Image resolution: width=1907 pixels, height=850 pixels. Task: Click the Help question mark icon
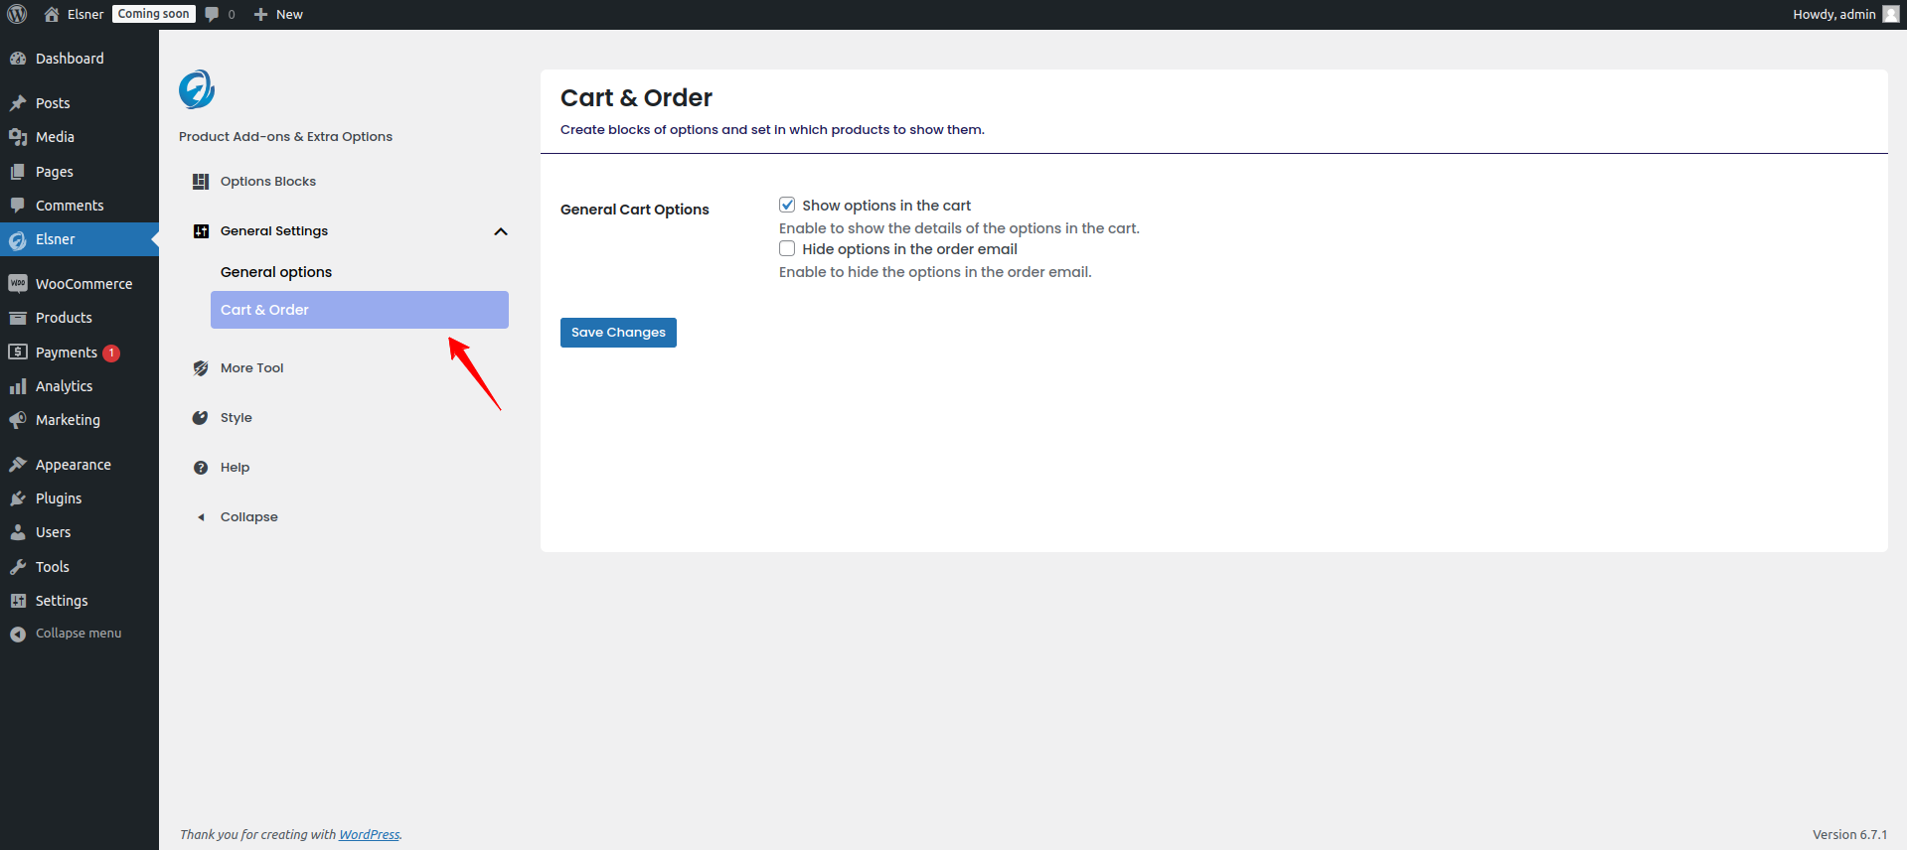tap(201, 468)
